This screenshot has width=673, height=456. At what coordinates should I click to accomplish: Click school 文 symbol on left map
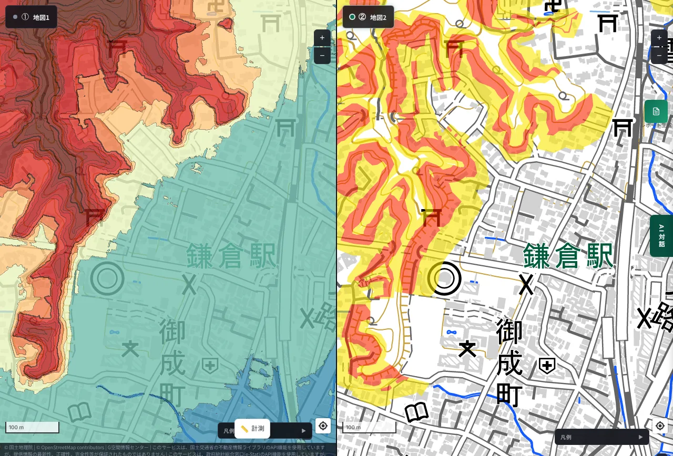[x=130, y=348]
